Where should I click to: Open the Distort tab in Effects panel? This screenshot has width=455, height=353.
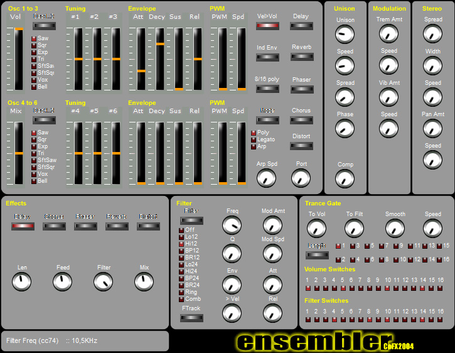pyautogui.click(x=148, y=226)
